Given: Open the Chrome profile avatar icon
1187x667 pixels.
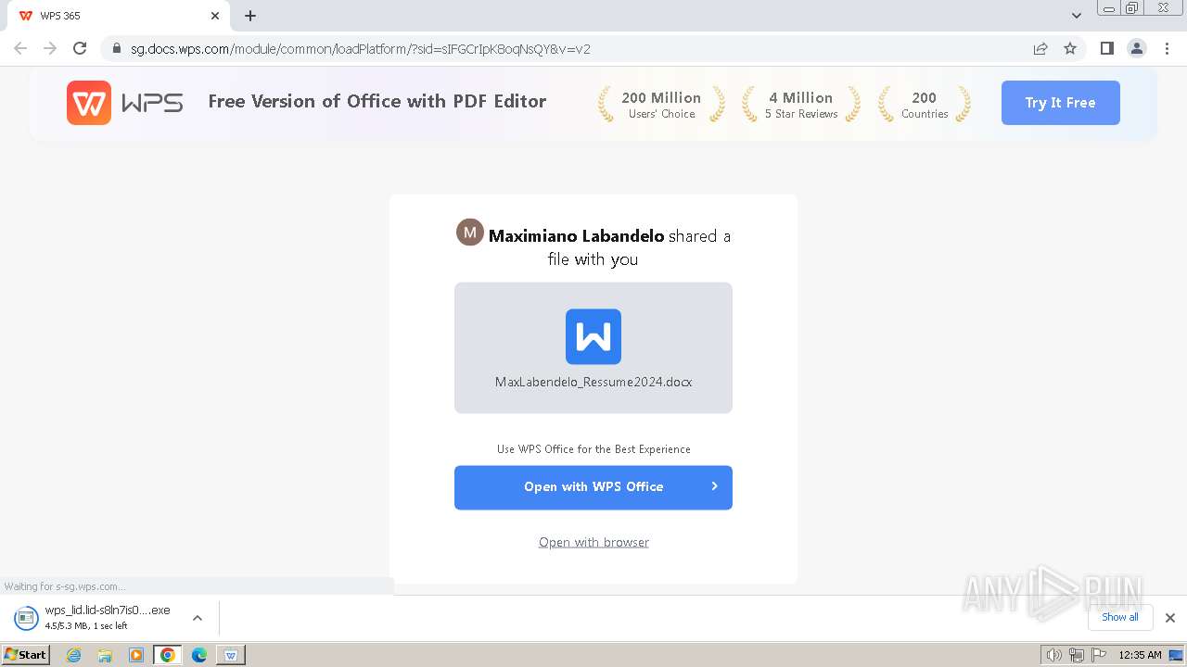Looking at the screenshot, I should (x=1137, y=48).
